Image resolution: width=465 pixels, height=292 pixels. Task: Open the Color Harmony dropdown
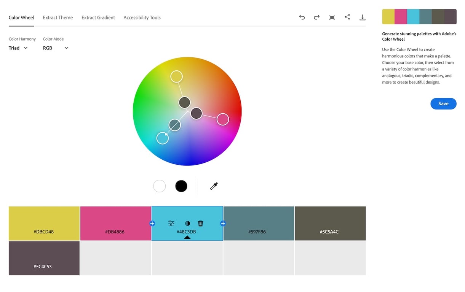18,48
